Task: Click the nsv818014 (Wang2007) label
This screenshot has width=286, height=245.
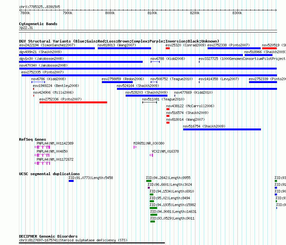Action: point(185,119)
